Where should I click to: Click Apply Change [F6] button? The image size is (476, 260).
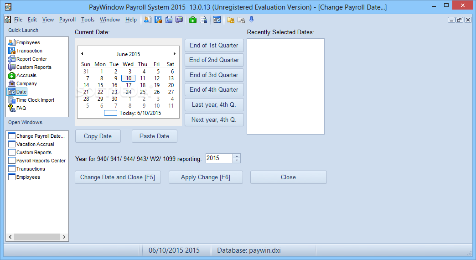[x=206, y=177]
